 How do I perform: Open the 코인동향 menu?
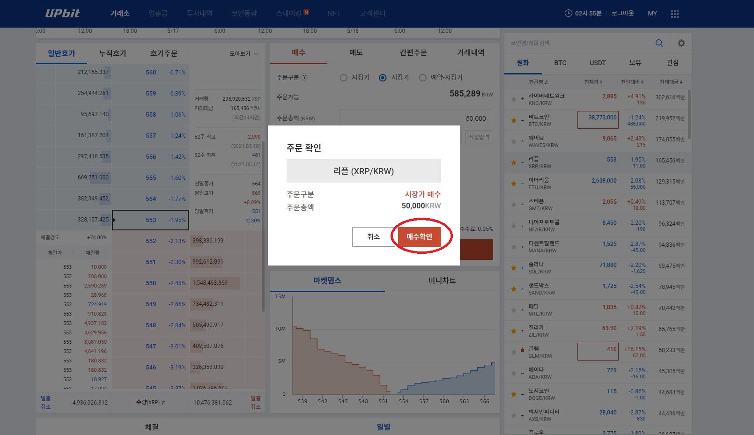(x=244, y=13)
